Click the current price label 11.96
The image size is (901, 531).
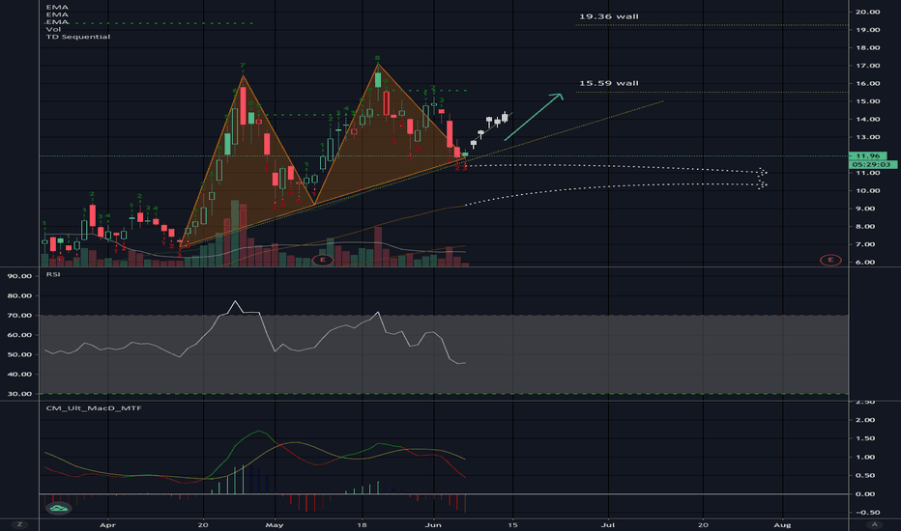pos(868,155)
